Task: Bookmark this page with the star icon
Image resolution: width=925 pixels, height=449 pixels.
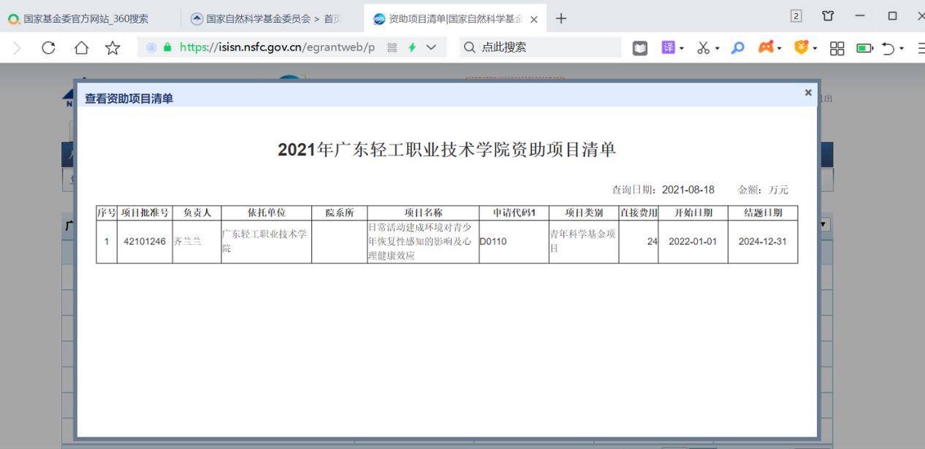Action: tap(113, 48)
